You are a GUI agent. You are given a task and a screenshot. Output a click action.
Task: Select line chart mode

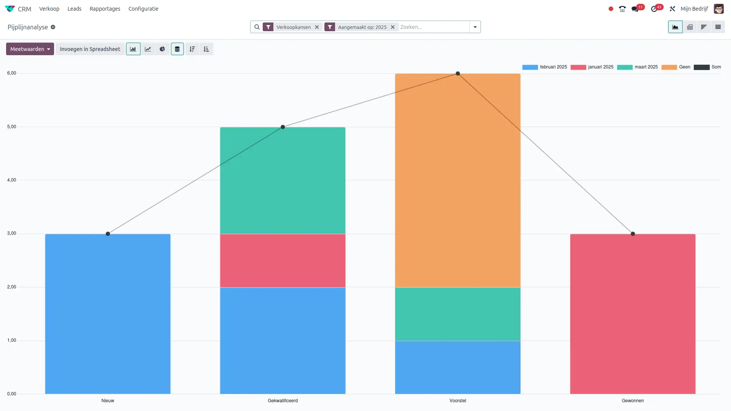[x=148, y=49]
